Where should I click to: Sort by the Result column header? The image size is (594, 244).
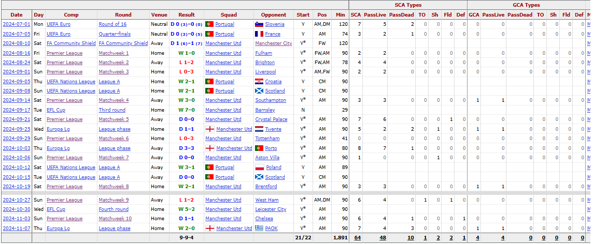pos(187,14)
